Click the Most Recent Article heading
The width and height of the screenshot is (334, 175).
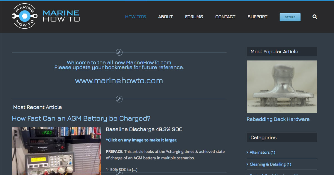click(x=38, y=107)
